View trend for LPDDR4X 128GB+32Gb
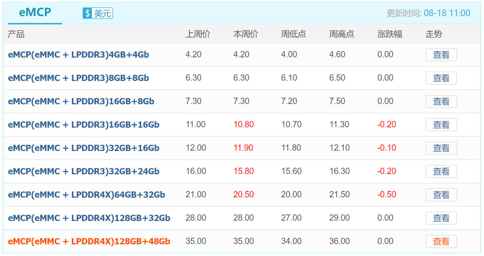Screen dimensions: 484x256 pyautogui.click(x=441, y=218)
